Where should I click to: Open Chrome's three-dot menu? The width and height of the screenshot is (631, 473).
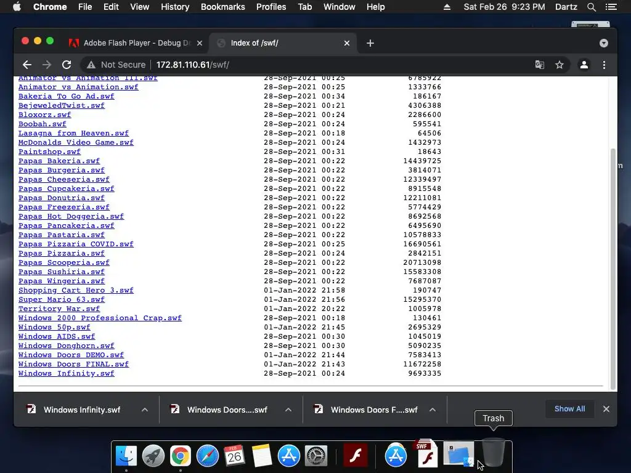click(x=604, y=65)
